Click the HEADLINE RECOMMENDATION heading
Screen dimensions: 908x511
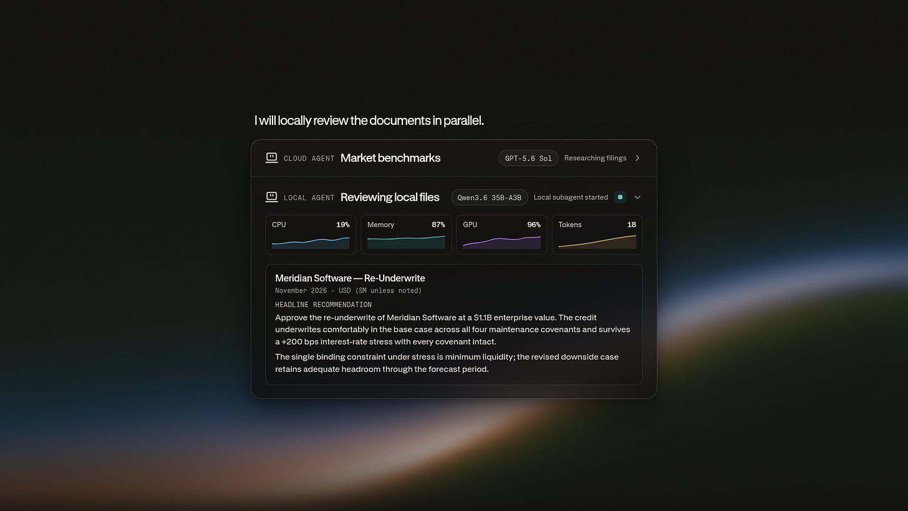tap(323, 304)
